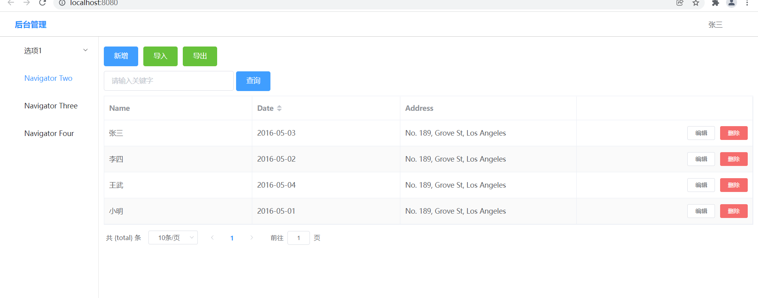Open Navigator Two in the sidebar
Viewport: 758px width, 298px height.
[x=48, y=78]
